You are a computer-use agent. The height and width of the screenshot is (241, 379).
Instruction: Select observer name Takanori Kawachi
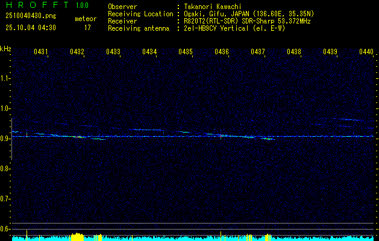(x=213, y=6)
